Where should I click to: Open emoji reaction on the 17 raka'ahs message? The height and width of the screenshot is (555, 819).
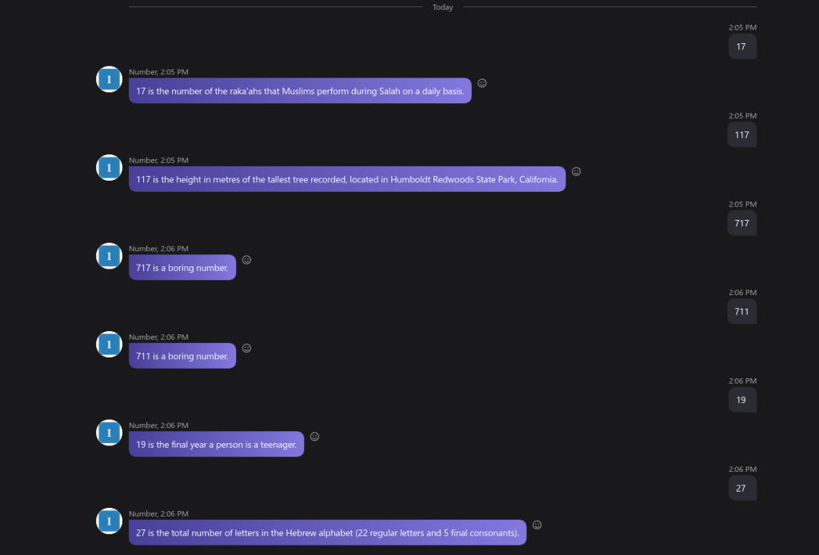482,83
